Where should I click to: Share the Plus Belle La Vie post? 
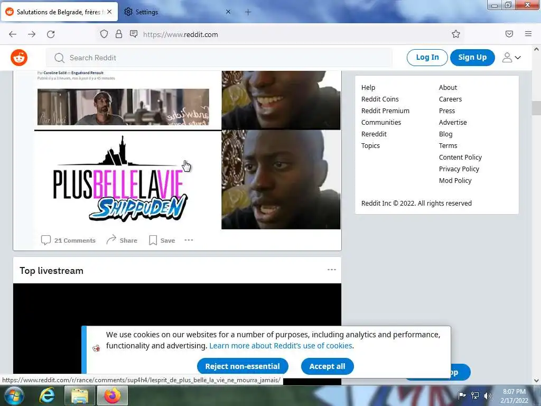(x=122, y=241)
